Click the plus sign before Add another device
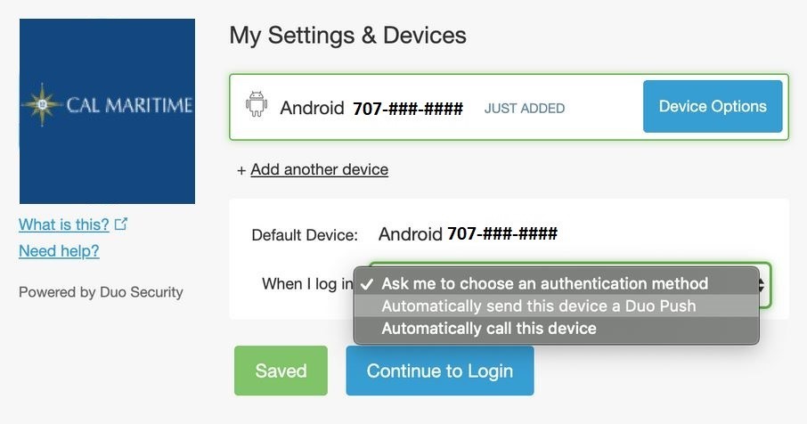This screenshot has width=807, height=424. click(240, 170)
